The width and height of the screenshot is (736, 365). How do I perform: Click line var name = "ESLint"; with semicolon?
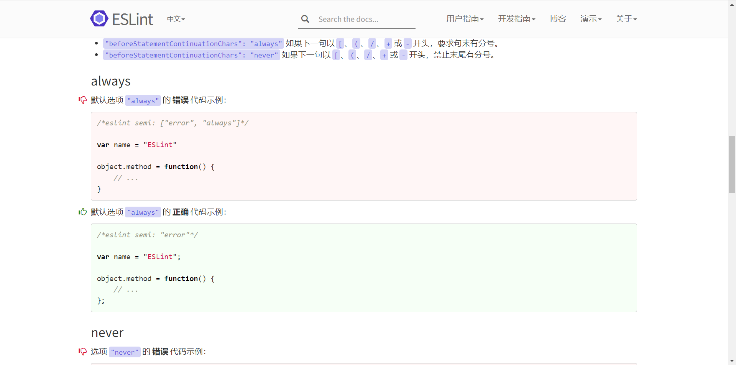139,257
